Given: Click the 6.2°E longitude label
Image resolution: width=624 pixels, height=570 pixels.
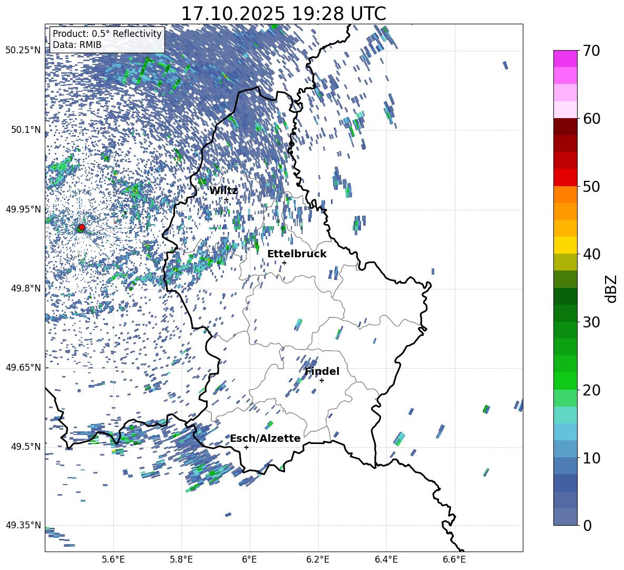Looking at the screenshot, I should coord(318,559).
